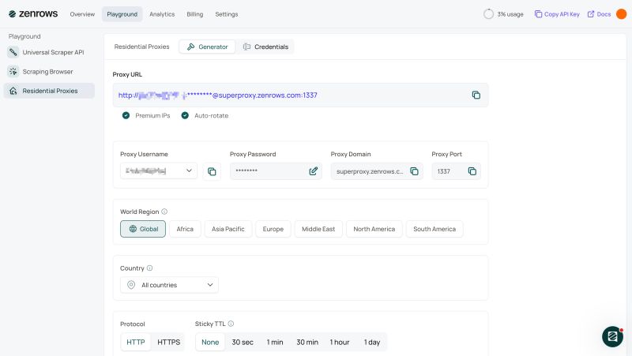Viewport: 632px width, 356px height.
Task: Open Residential Proxies in sidebar
Action: click(49, 91)
